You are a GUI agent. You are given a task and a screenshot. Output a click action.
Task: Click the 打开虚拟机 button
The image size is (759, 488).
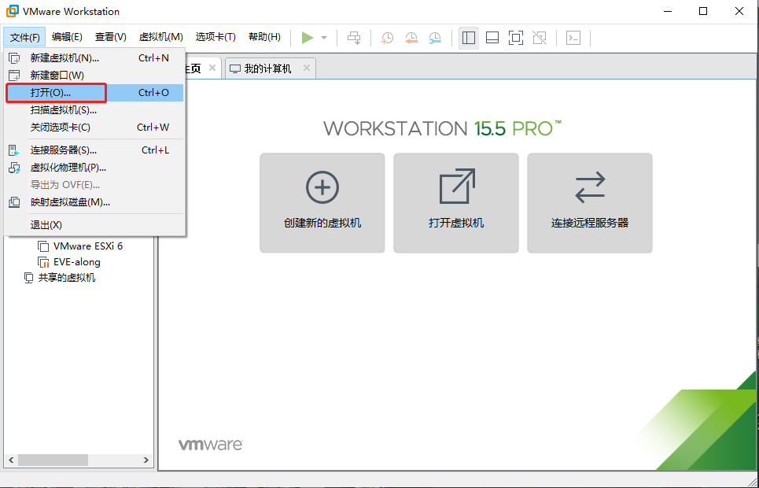[x=456, y=203]
